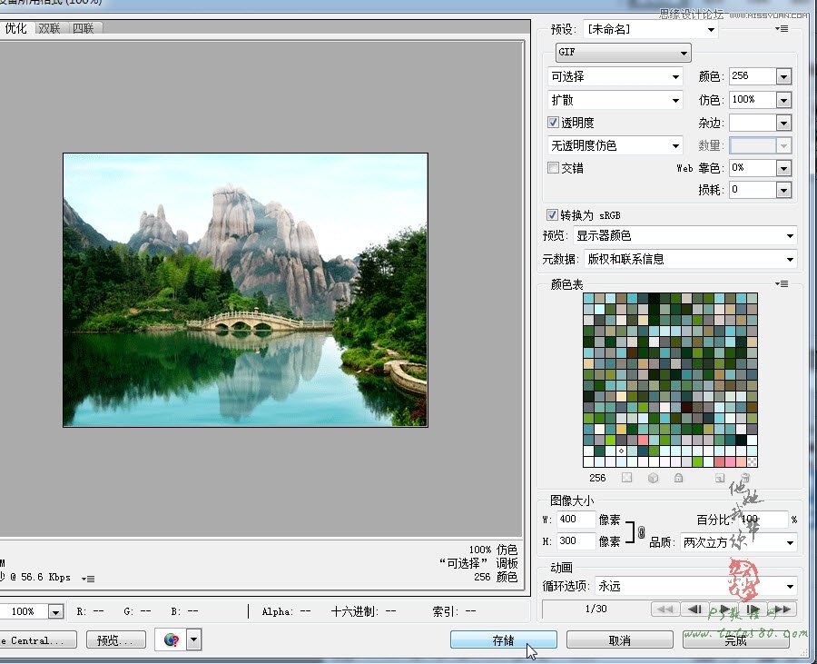Click the 取消 cancel button
This screenshot has width=817, height=664.
point(619,639)
